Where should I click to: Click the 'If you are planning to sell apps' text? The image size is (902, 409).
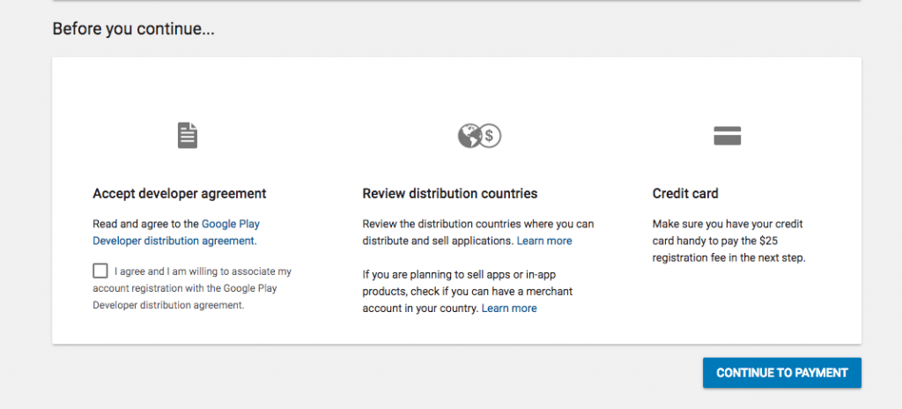pyautogui.click(x=436, y=275)
